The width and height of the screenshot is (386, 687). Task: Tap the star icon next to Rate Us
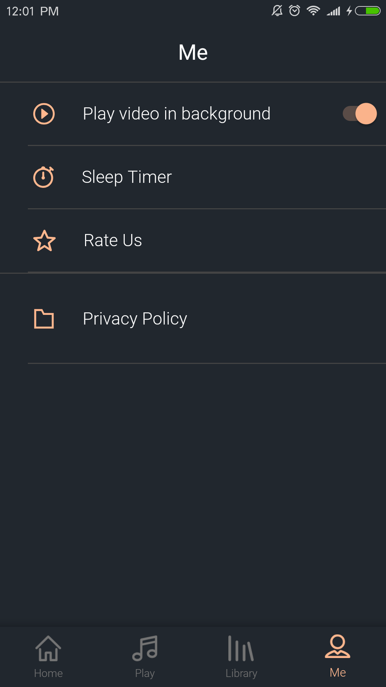point(44,240)
